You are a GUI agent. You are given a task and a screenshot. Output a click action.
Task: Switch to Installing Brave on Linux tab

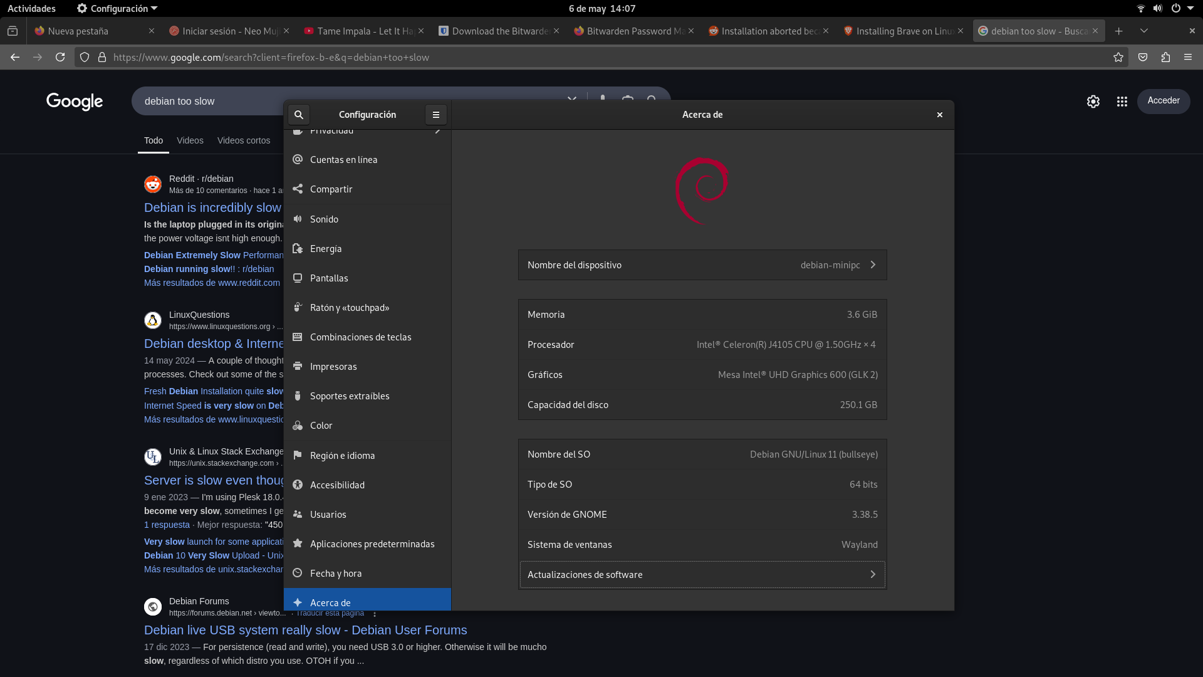(899, 31)
